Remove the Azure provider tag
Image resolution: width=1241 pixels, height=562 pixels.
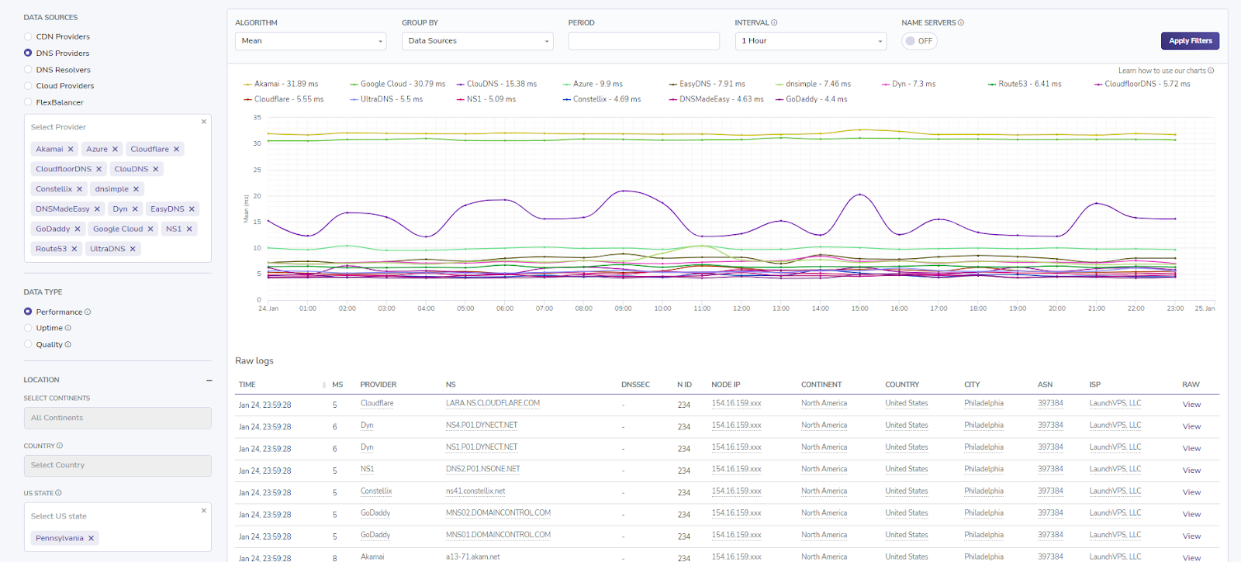(115, 150)
